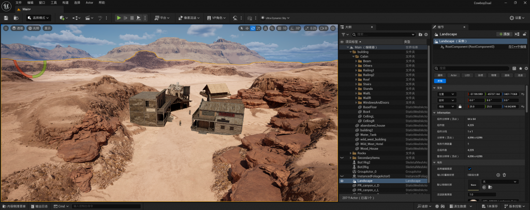Viewport: 530px width, 210px height.
Task: Select the LOD filter tab in details
Action: tap(467, 75)
